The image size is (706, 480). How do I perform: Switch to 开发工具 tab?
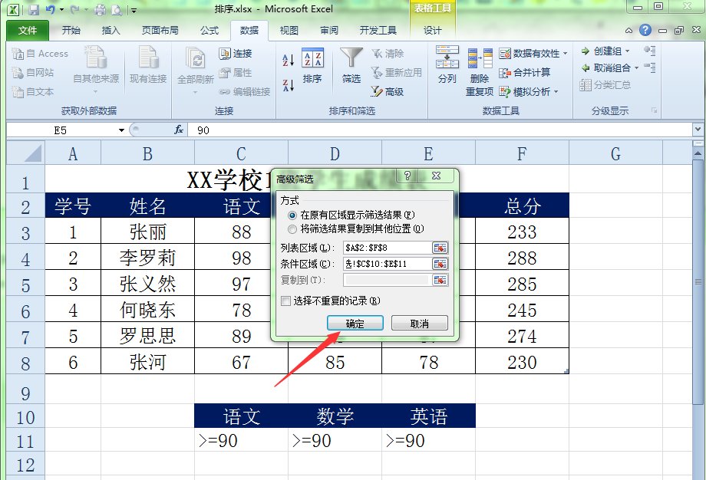click(x=378, y=30)
